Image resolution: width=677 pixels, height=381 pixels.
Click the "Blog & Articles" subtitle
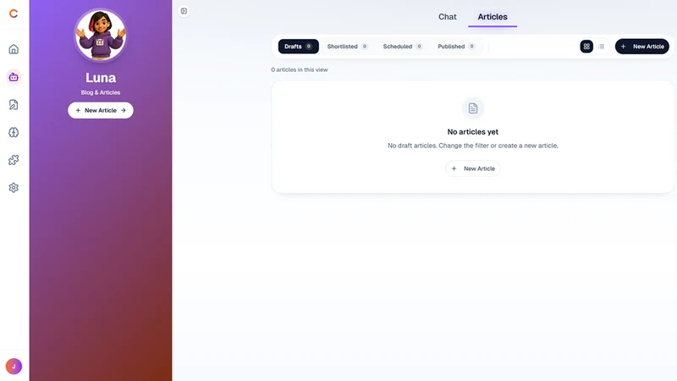(101, 92)
